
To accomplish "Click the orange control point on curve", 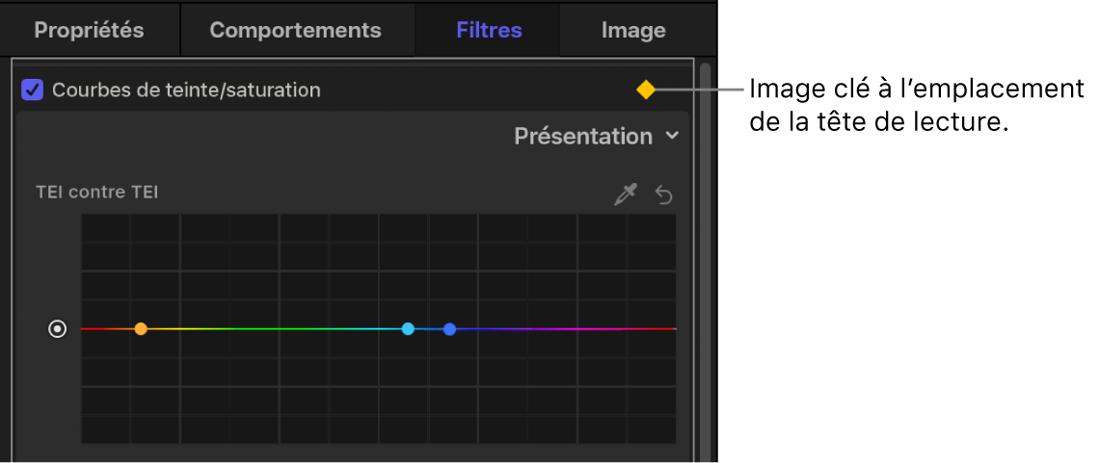I will tap(141, 329).
